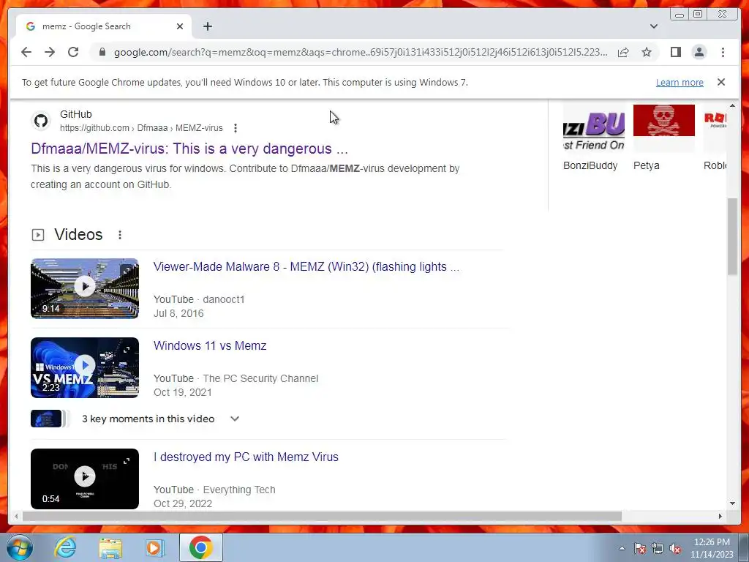Click the address bar URL field
The height and width of the screenshot is (562, 749).
point(361,52)
